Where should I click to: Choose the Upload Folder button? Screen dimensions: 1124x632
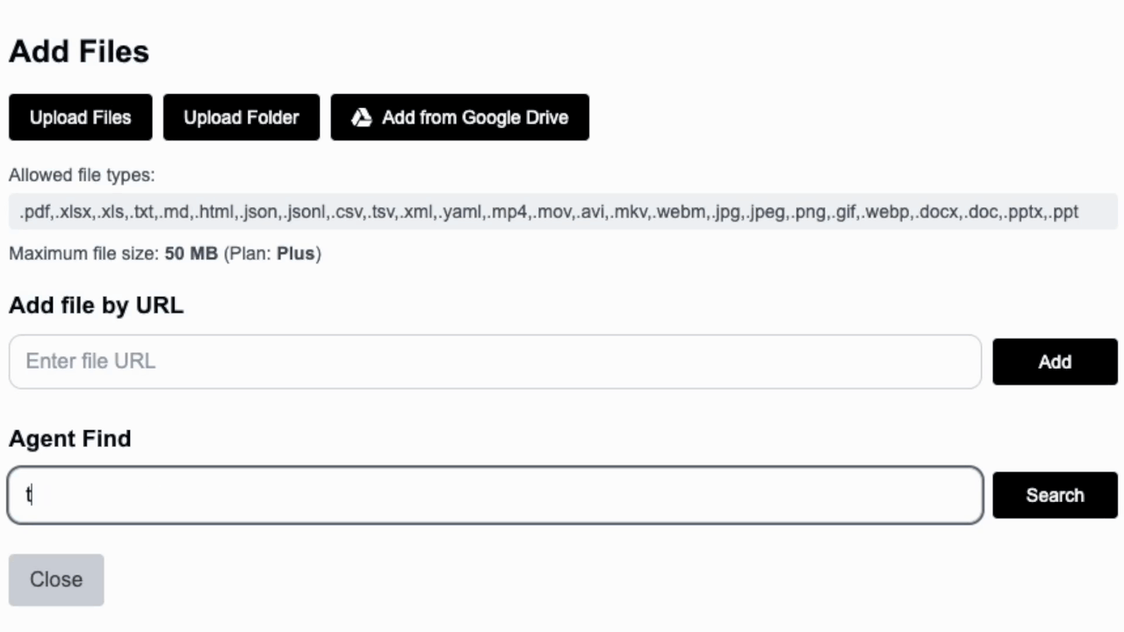point(241,118)
